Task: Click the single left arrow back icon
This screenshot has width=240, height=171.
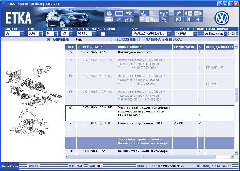Action: pyautogui.click(x=198, y=19)
